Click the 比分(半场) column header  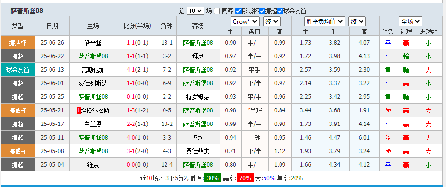click(x=137, y=26)
